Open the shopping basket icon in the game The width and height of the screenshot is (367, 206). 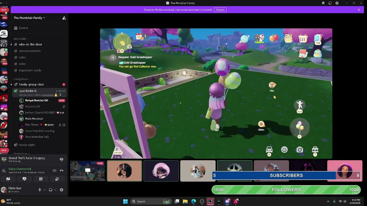tap(303, 38)
